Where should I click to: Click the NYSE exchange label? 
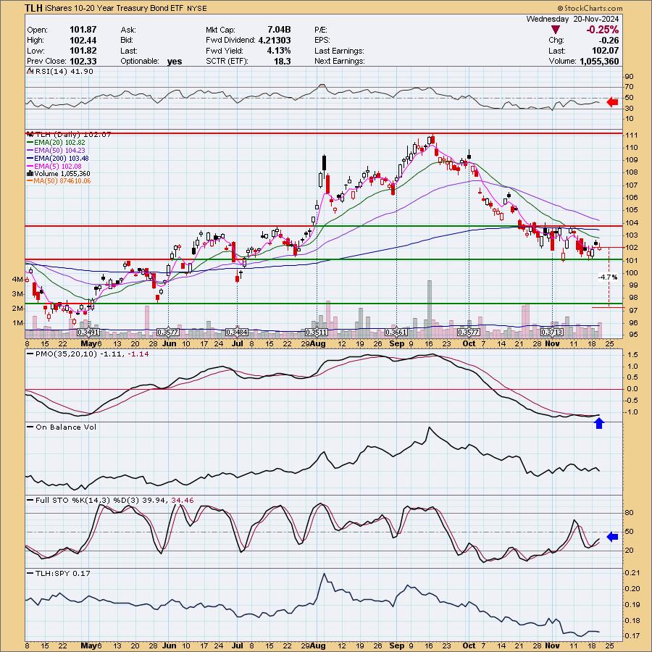196,8
